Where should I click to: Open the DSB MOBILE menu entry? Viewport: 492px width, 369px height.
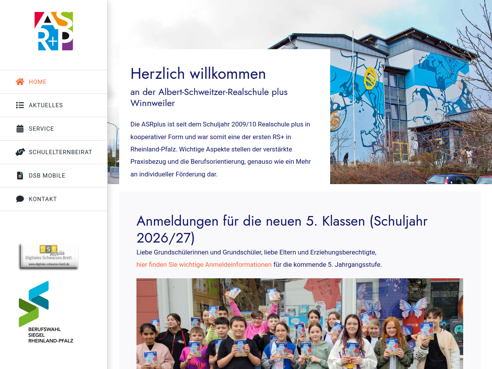(x=47, y=176)
